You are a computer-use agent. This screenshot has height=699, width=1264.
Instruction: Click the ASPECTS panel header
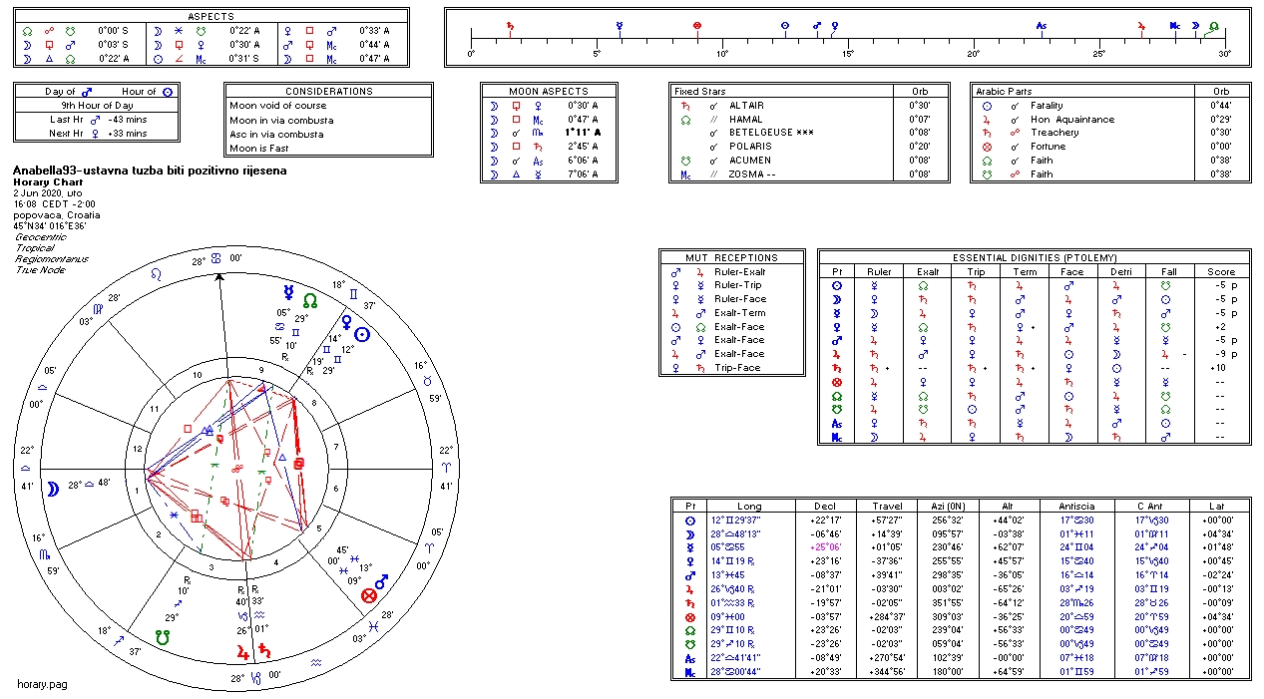click(x=211, y=17)
